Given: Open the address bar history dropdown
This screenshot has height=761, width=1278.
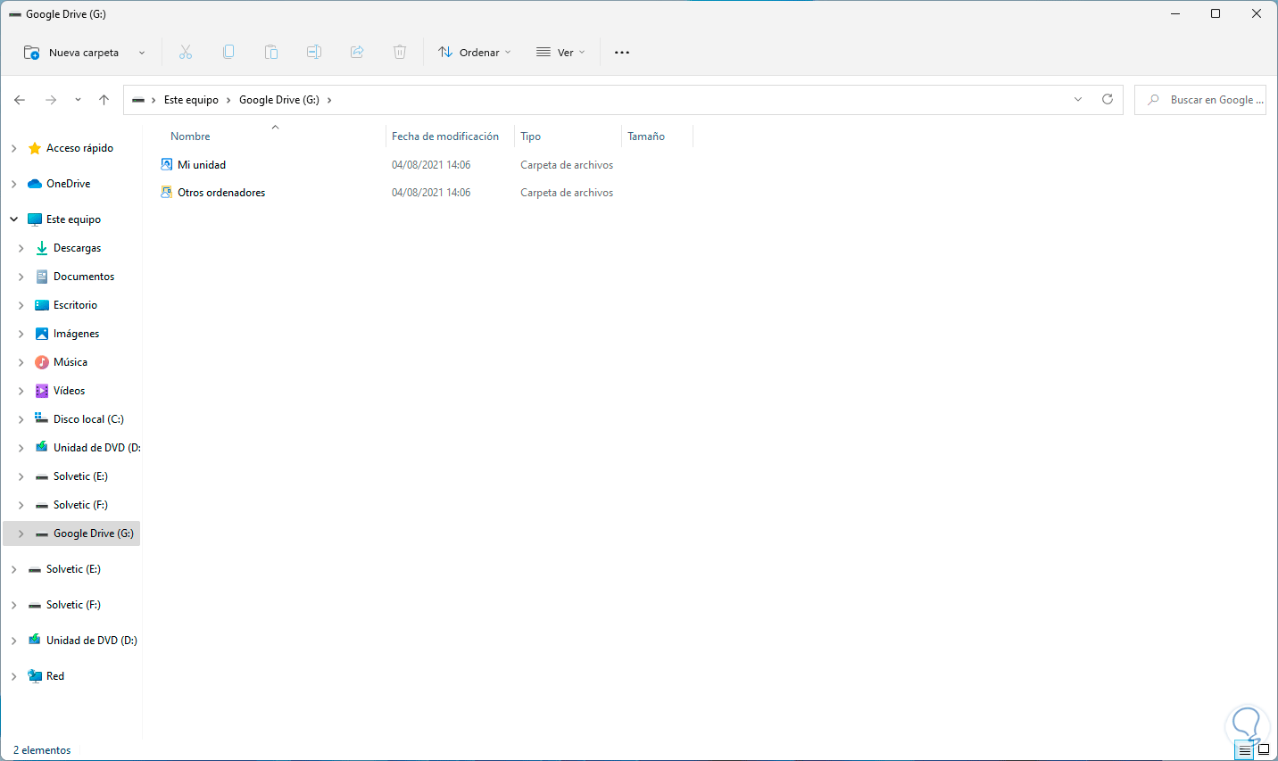Looking at the screenshot, I should [1078, 100].
